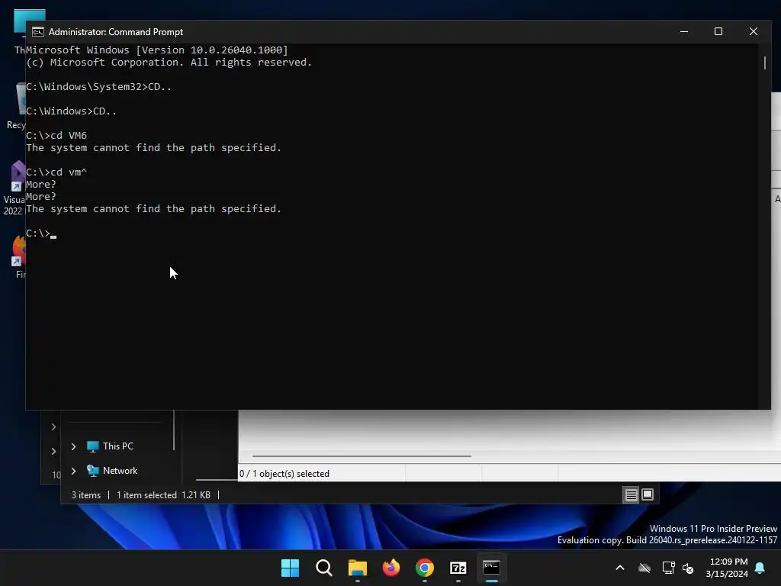Launch Google Chrome from the taskbar
The width and height of the screenshot is (781, 586).
[x=424, y=568]
